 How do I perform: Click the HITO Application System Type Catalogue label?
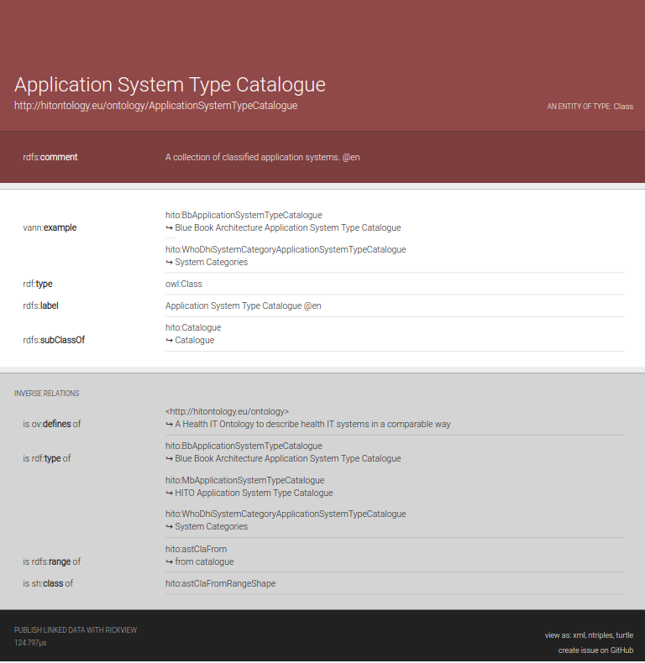coord(254,493)
